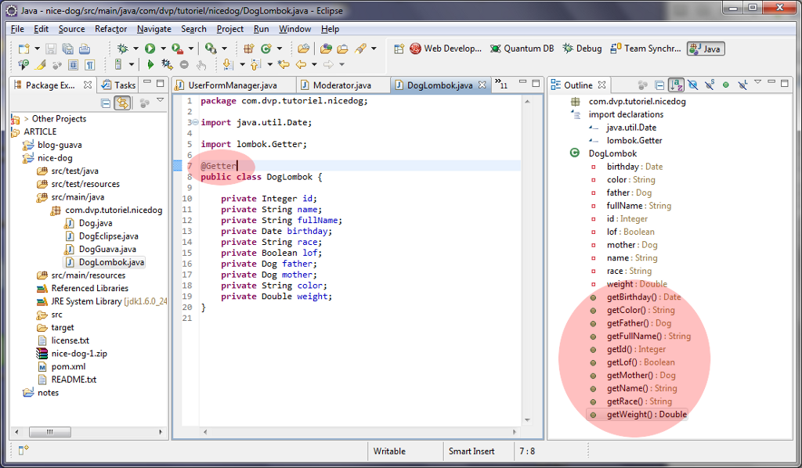Viewport: 802px width, 468px height.
Task: Switch to the Moderator.java editor tab
Action: 341,85
